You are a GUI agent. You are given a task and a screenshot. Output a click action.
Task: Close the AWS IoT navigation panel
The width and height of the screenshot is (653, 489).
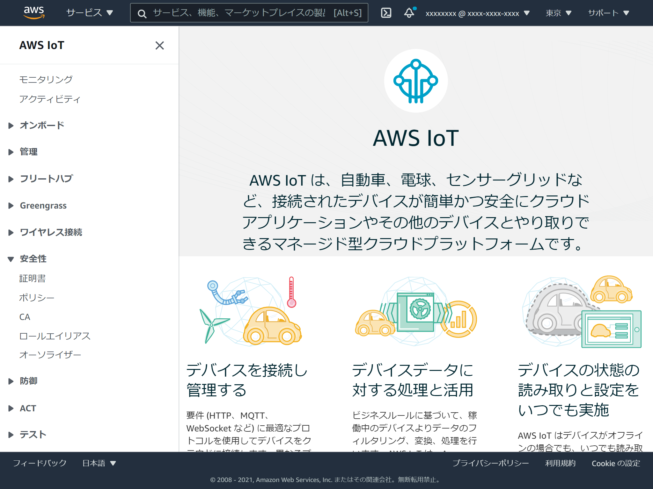(x=160, y=46)
